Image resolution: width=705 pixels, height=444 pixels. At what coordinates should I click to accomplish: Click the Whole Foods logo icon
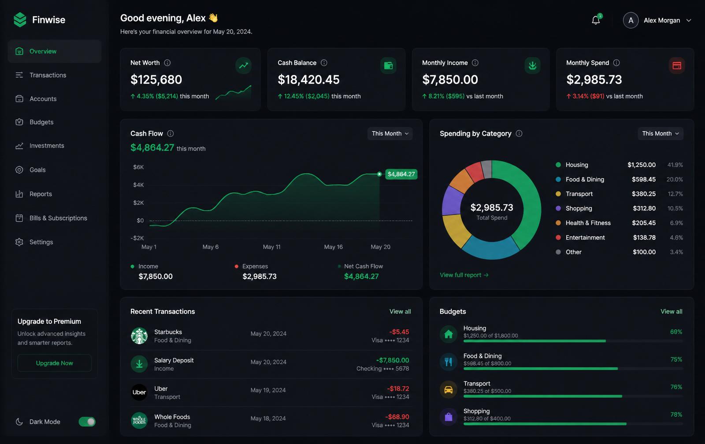point(139,421)
